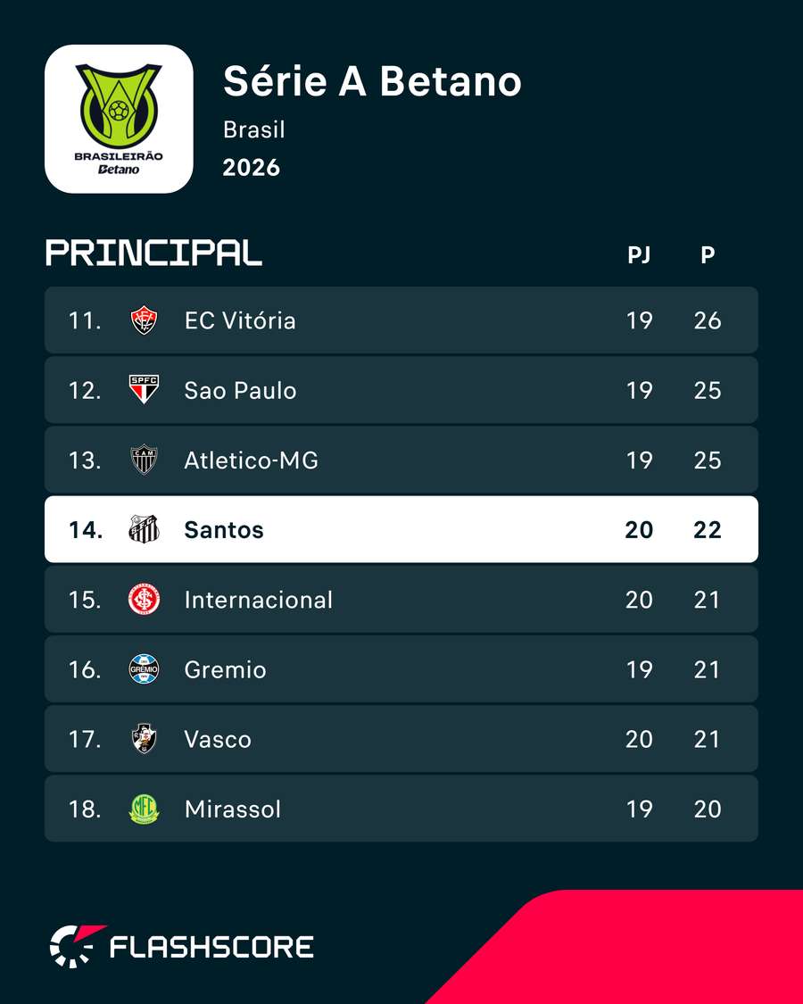803x1004 pixels.
Task: Click the Brasil country label
Action: [x=254, y=130]
